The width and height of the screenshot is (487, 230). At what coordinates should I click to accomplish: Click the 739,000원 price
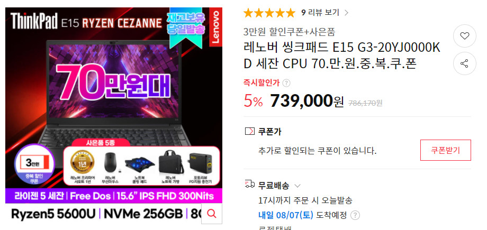(307, 100)
